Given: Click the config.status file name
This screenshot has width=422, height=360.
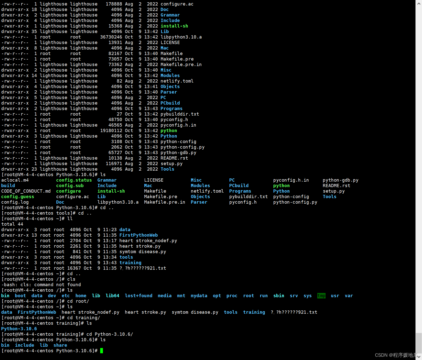Looking at the screenshot, I should 74,180.
